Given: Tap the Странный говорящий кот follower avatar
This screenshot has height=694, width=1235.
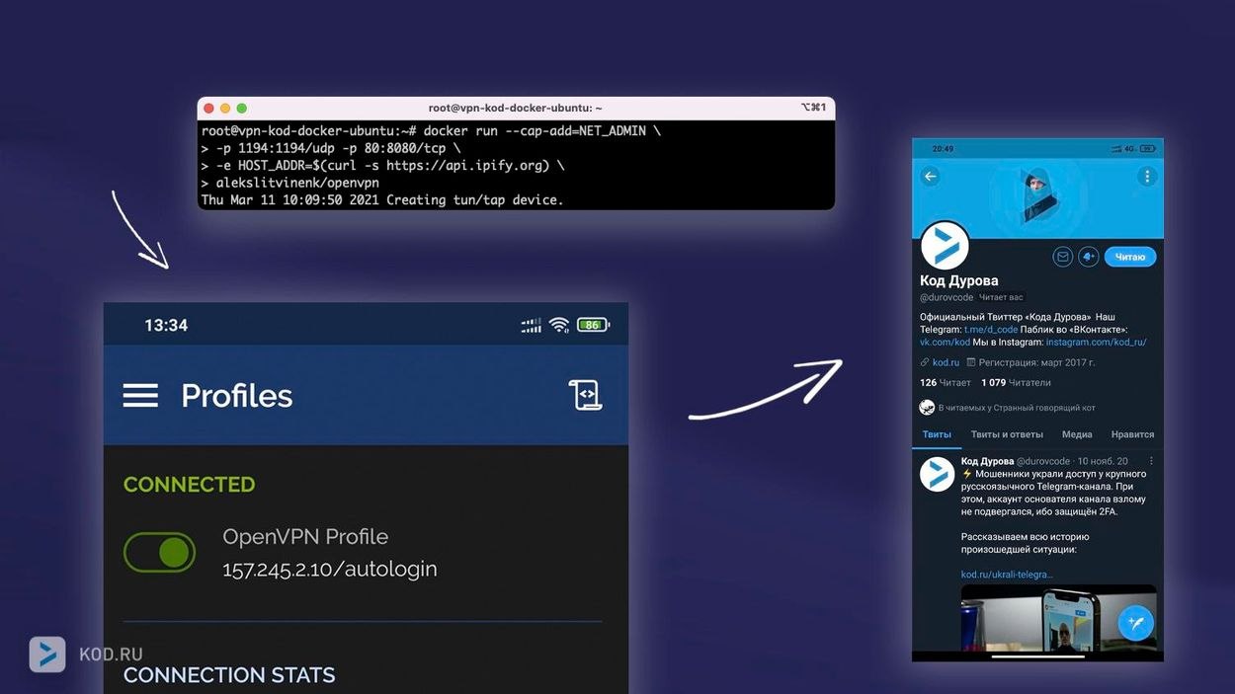Looking at the screenshot, I should [927, 407].
